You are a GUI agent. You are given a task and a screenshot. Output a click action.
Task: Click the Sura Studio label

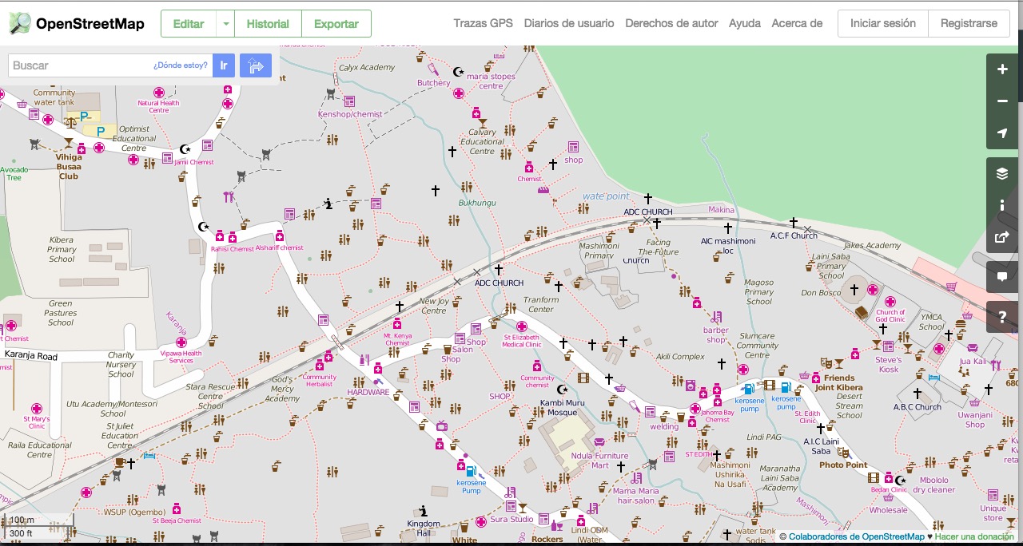pyautogui.click(x=511, y=520)
